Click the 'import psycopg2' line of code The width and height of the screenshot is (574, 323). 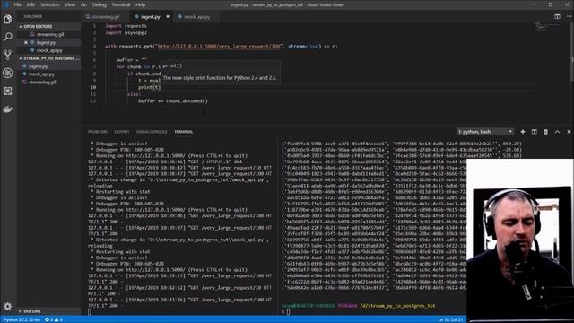coord(126,32)
